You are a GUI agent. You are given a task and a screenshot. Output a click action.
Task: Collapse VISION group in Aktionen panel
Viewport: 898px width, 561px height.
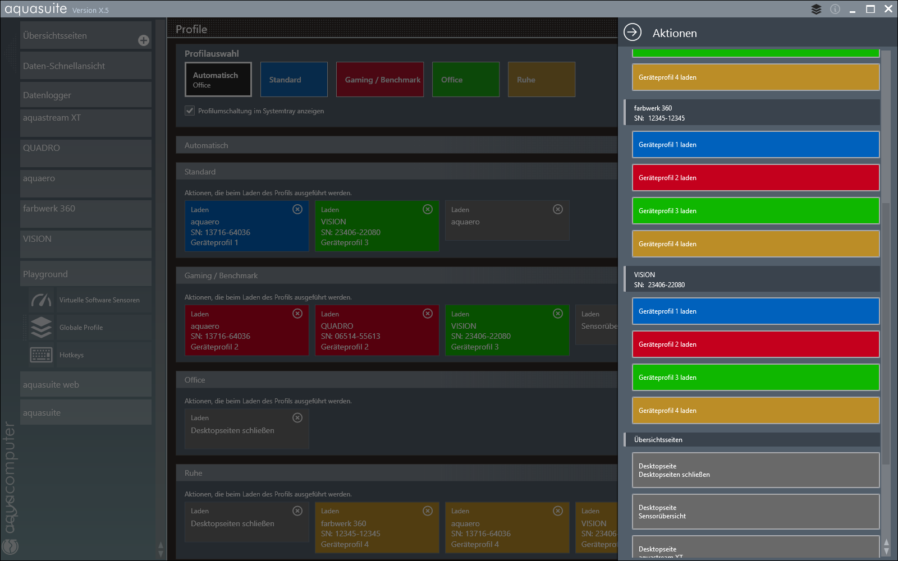(752, 279)
